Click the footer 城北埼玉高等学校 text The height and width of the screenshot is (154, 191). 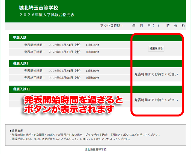click(x=95, y=150)
